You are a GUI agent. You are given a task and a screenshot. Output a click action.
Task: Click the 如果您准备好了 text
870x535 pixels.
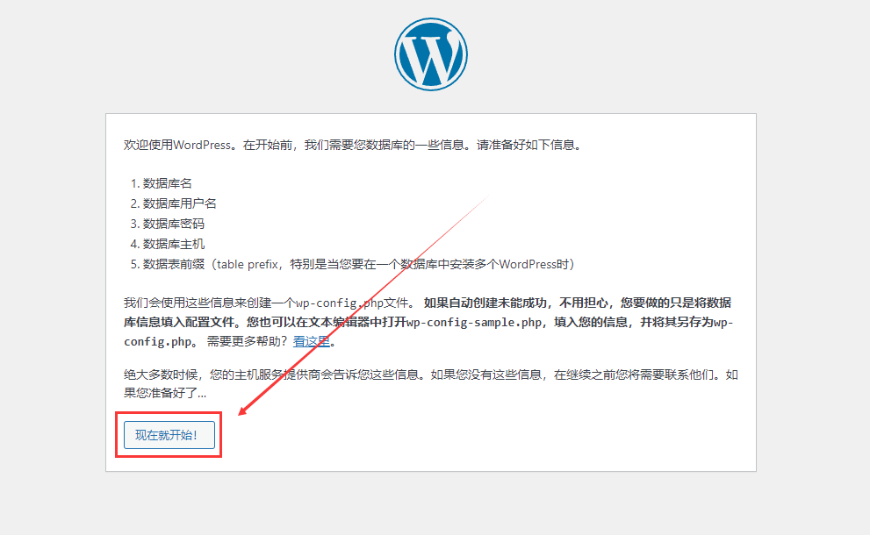point(165,395)
